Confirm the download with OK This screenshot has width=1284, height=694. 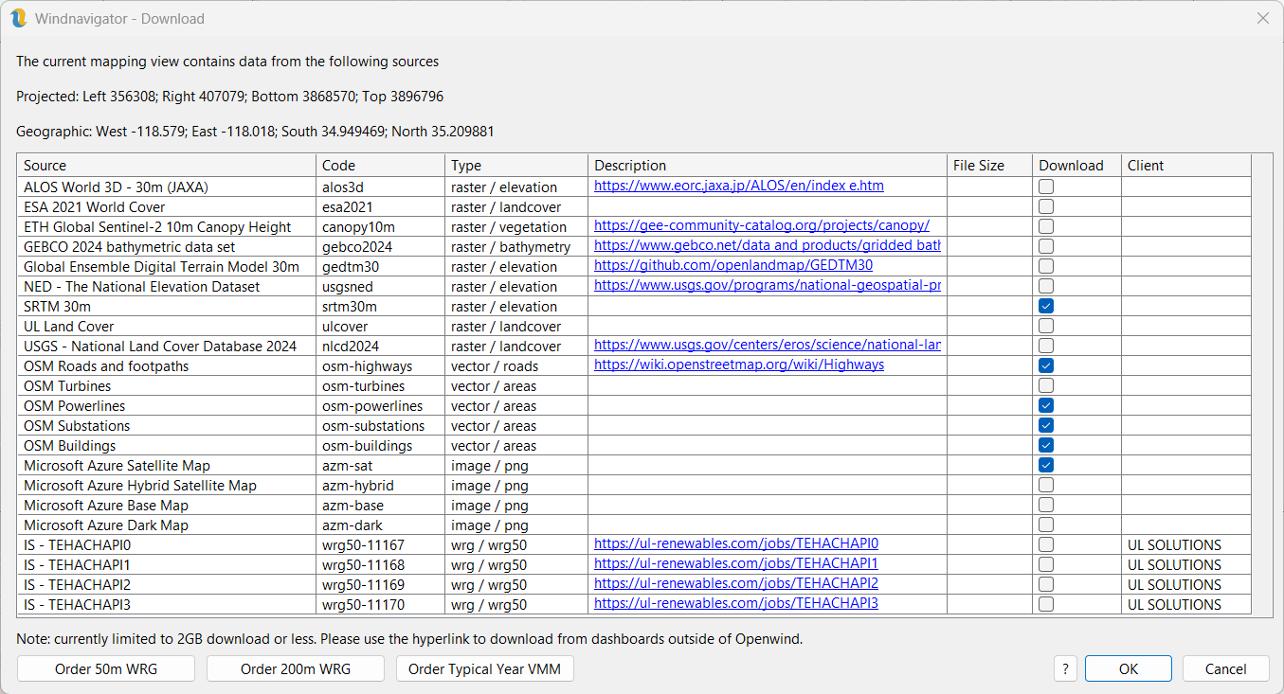pos(1129,668)
